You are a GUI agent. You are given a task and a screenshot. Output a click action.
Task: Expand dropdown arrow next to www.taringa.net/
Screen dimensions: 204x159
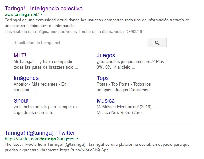tap(42, 14)
